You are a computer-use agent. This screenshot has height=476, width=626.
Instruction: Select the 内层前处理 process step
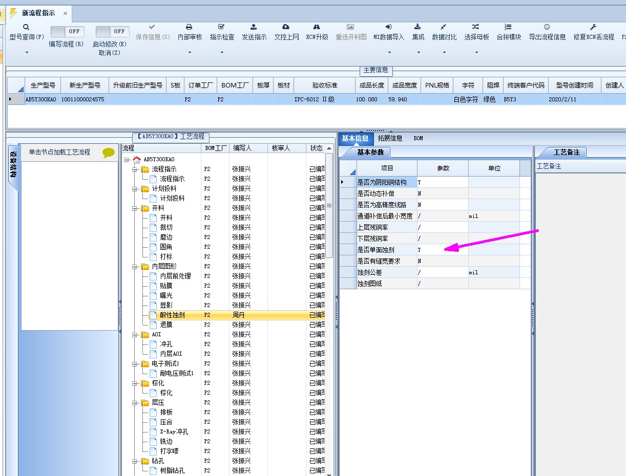(x=176, y=276)
